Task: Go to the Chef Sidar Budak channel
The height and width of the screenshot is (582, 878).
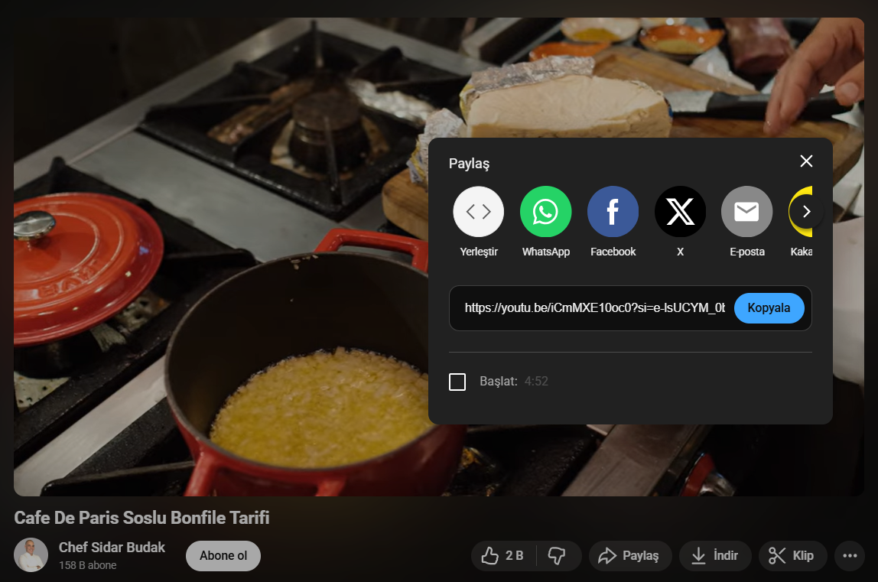Action: click(x=112, y=548)
